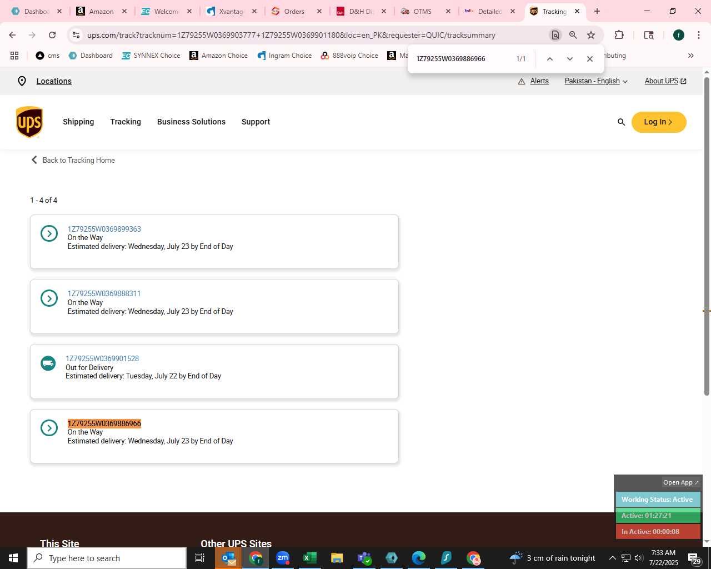This screenshot has height=569, width=711.
Task: Open Zoom from the taskbar
Action: tap(283, 558)
